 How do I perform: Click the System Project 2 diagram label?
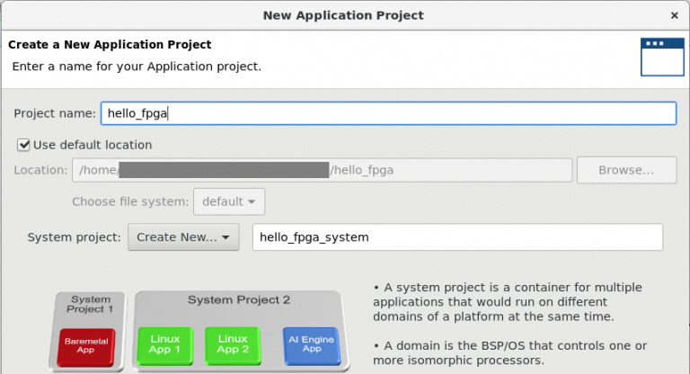pos(235,299)
